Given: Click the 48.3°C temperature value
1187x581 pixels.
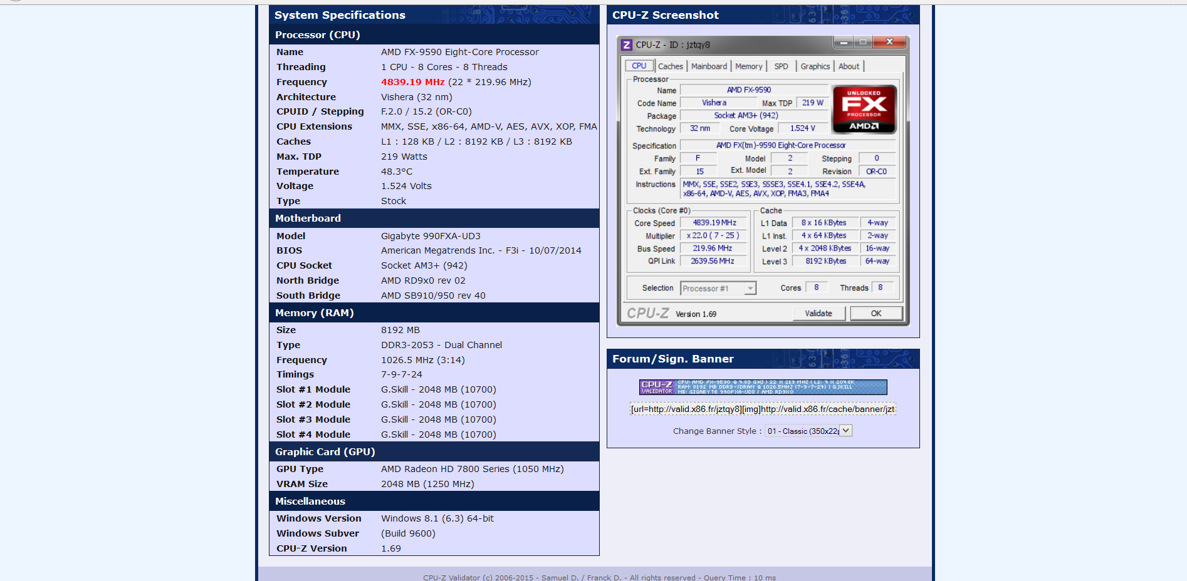Looking at the screenshot, I should (x=397, y=172).
